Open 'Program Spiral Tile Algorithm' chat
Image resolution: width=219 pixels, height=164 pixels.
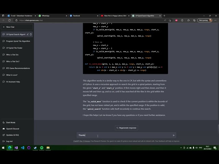[17, 41]
